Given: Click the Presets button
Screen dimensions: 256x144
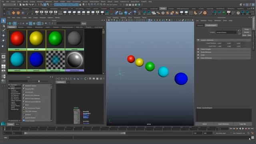Looking at the screenshot, I should coord(246,32).
